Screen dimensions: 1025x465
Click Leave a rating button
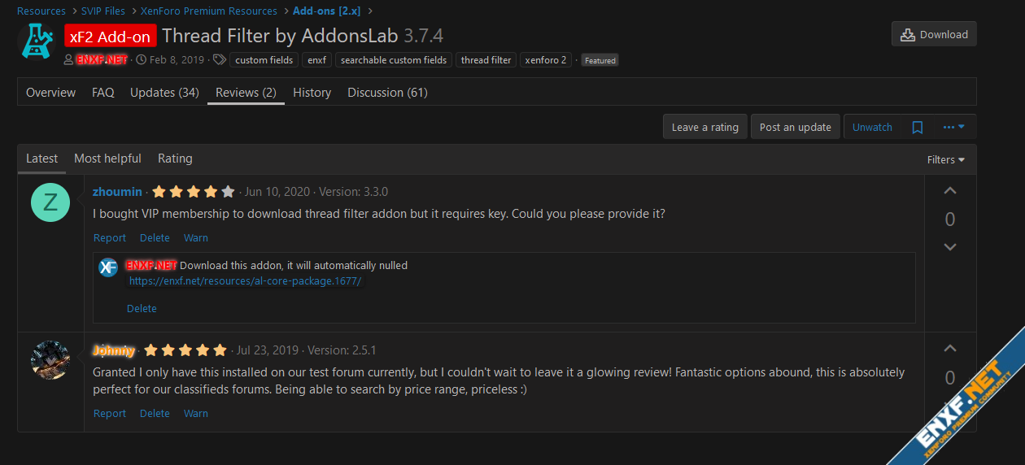(704, 128)
